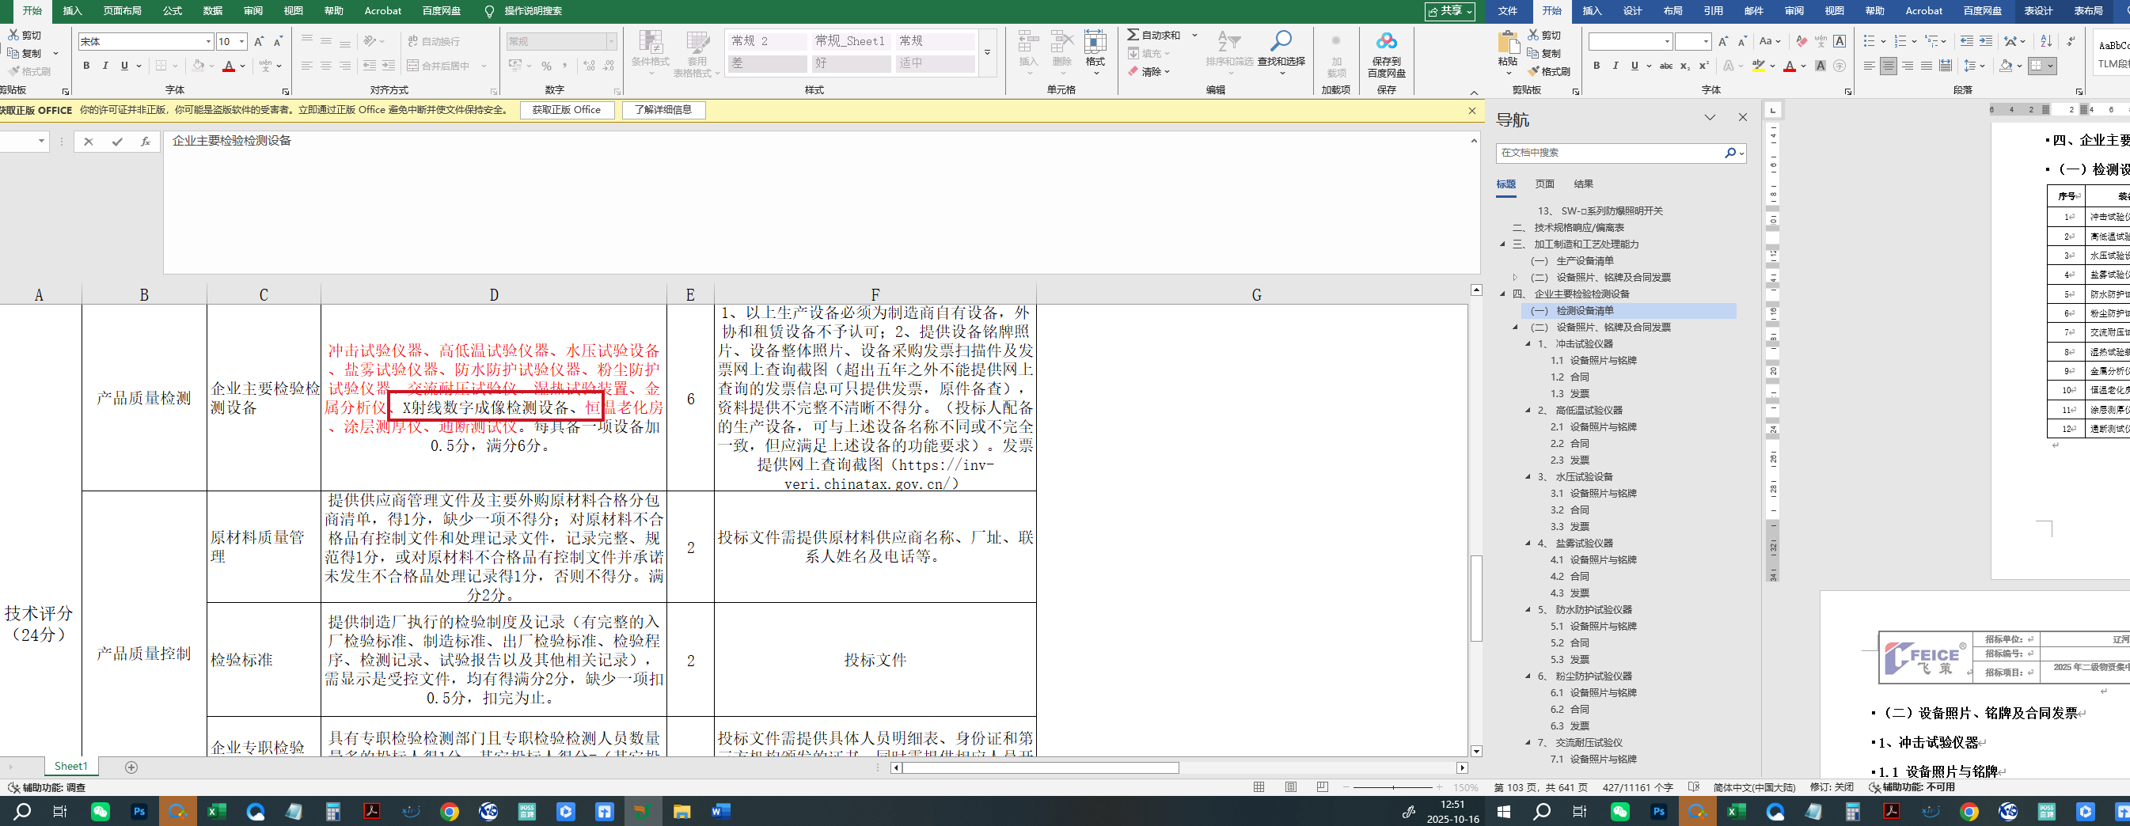Open Excel font name dropdown (宋体)

[x=208, y=41]
